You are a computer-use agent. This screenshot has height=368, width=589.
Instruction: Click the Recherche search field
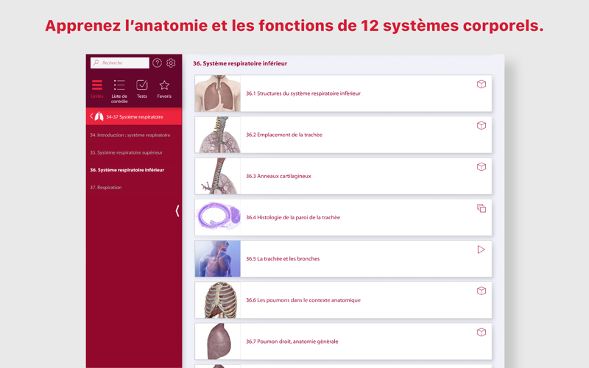click(x=120, y=63)
